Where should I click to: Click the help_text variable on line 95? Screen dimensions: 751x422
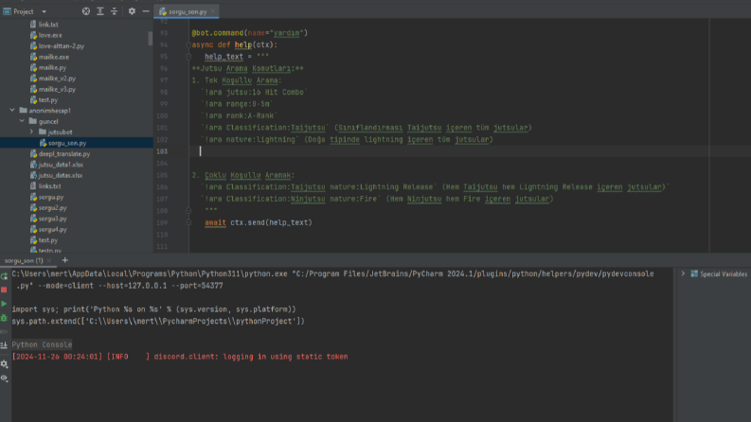[224, 57]
